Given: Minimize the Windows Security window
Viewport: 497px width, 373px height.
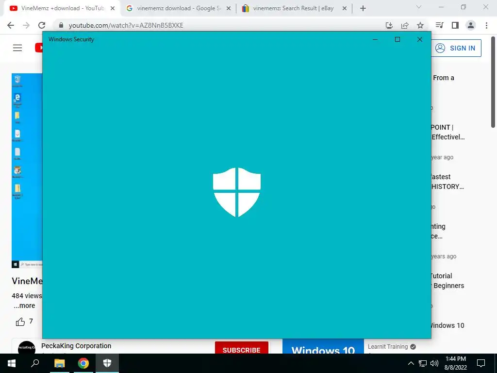Looking at the screenshot, I should [x=375, y=39].
